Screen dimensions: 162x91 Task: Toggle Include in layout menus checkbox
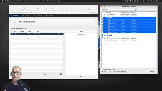pos(102,69)
